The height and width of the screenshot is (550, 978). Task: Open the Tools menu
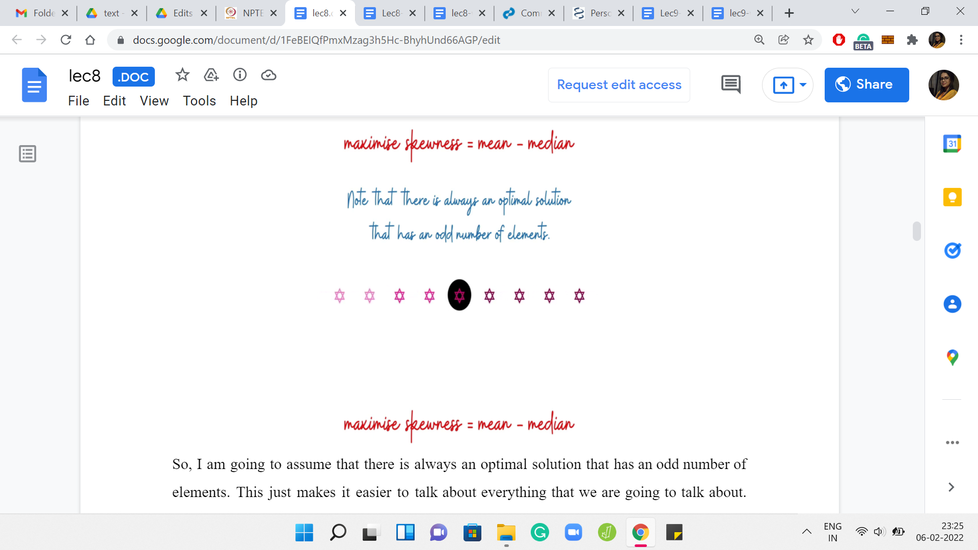click(x=199, y=101)
